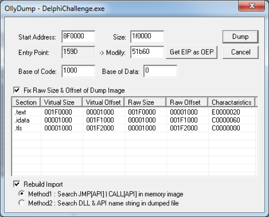Screen dimensions: 269x217
Task: Click Get EIP as OEP button
Action: click(192, 52)
